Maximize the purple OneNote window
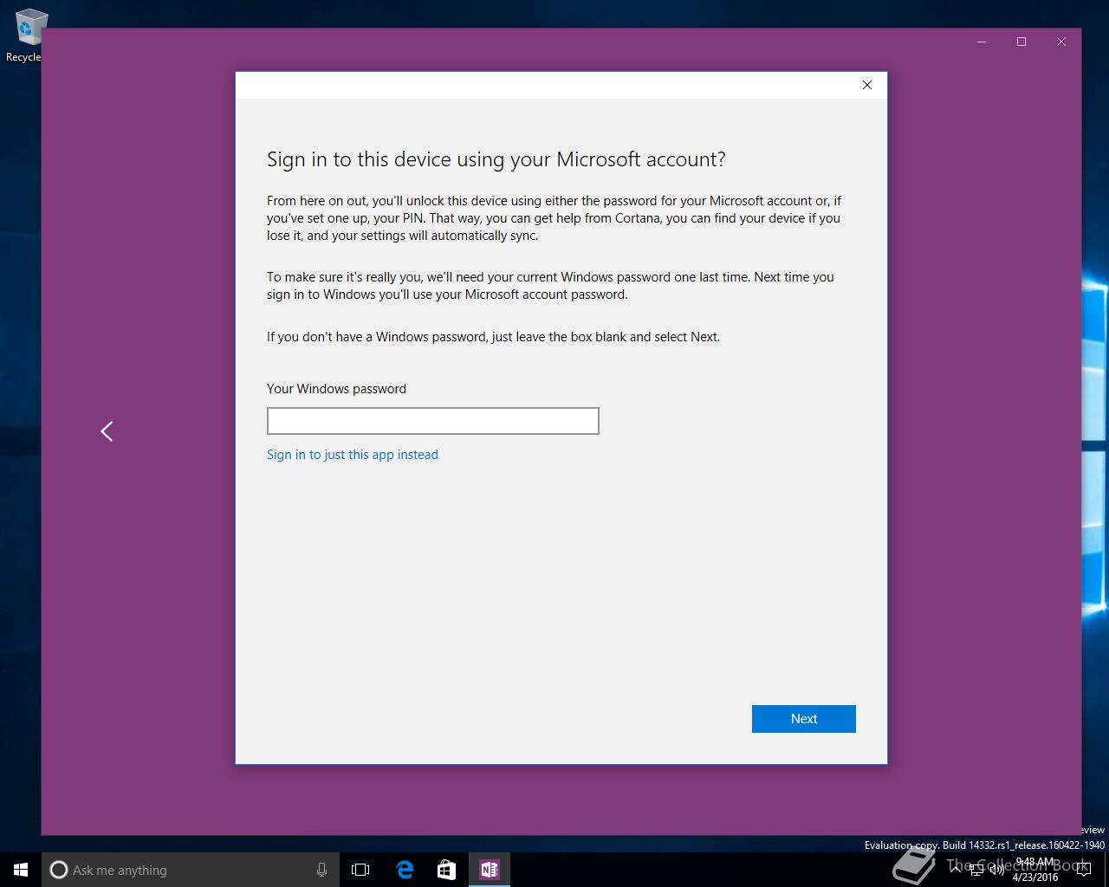 1021,42
